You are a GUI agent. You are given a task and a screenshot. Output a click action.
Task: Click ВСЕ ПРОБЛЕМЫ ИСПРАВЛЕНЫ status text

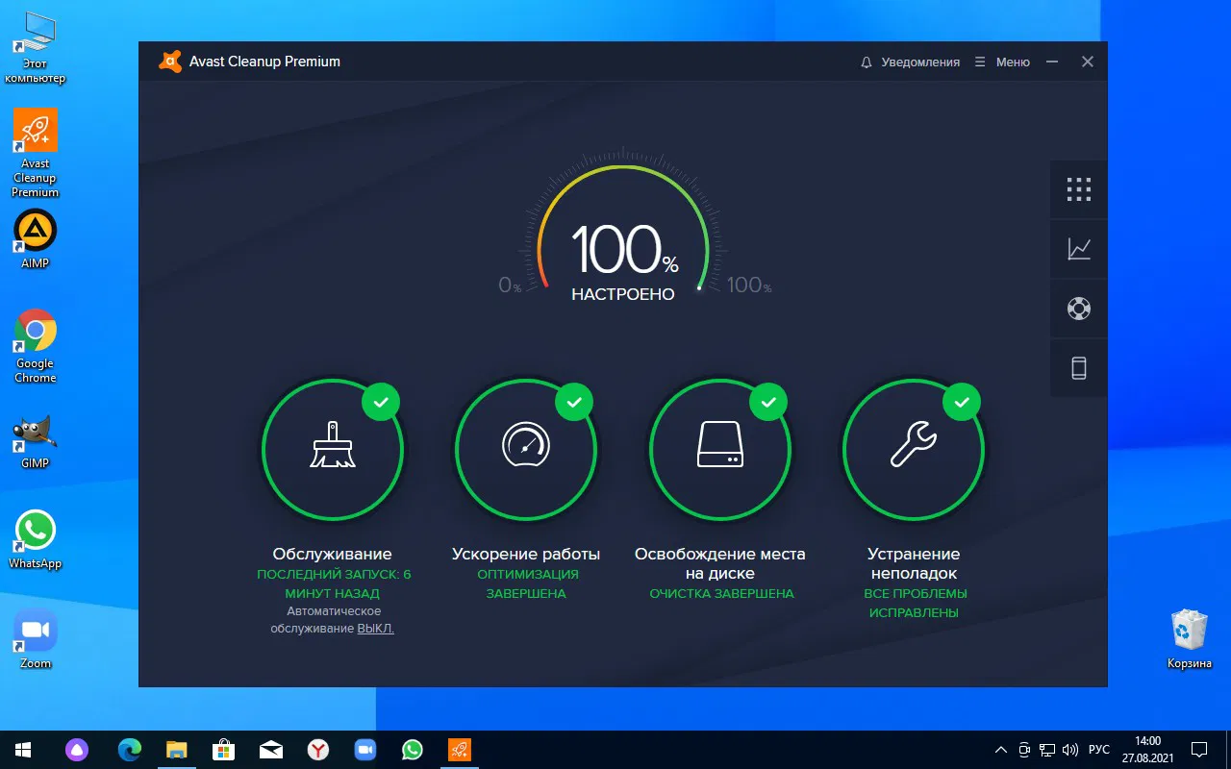tap(913, 603)
